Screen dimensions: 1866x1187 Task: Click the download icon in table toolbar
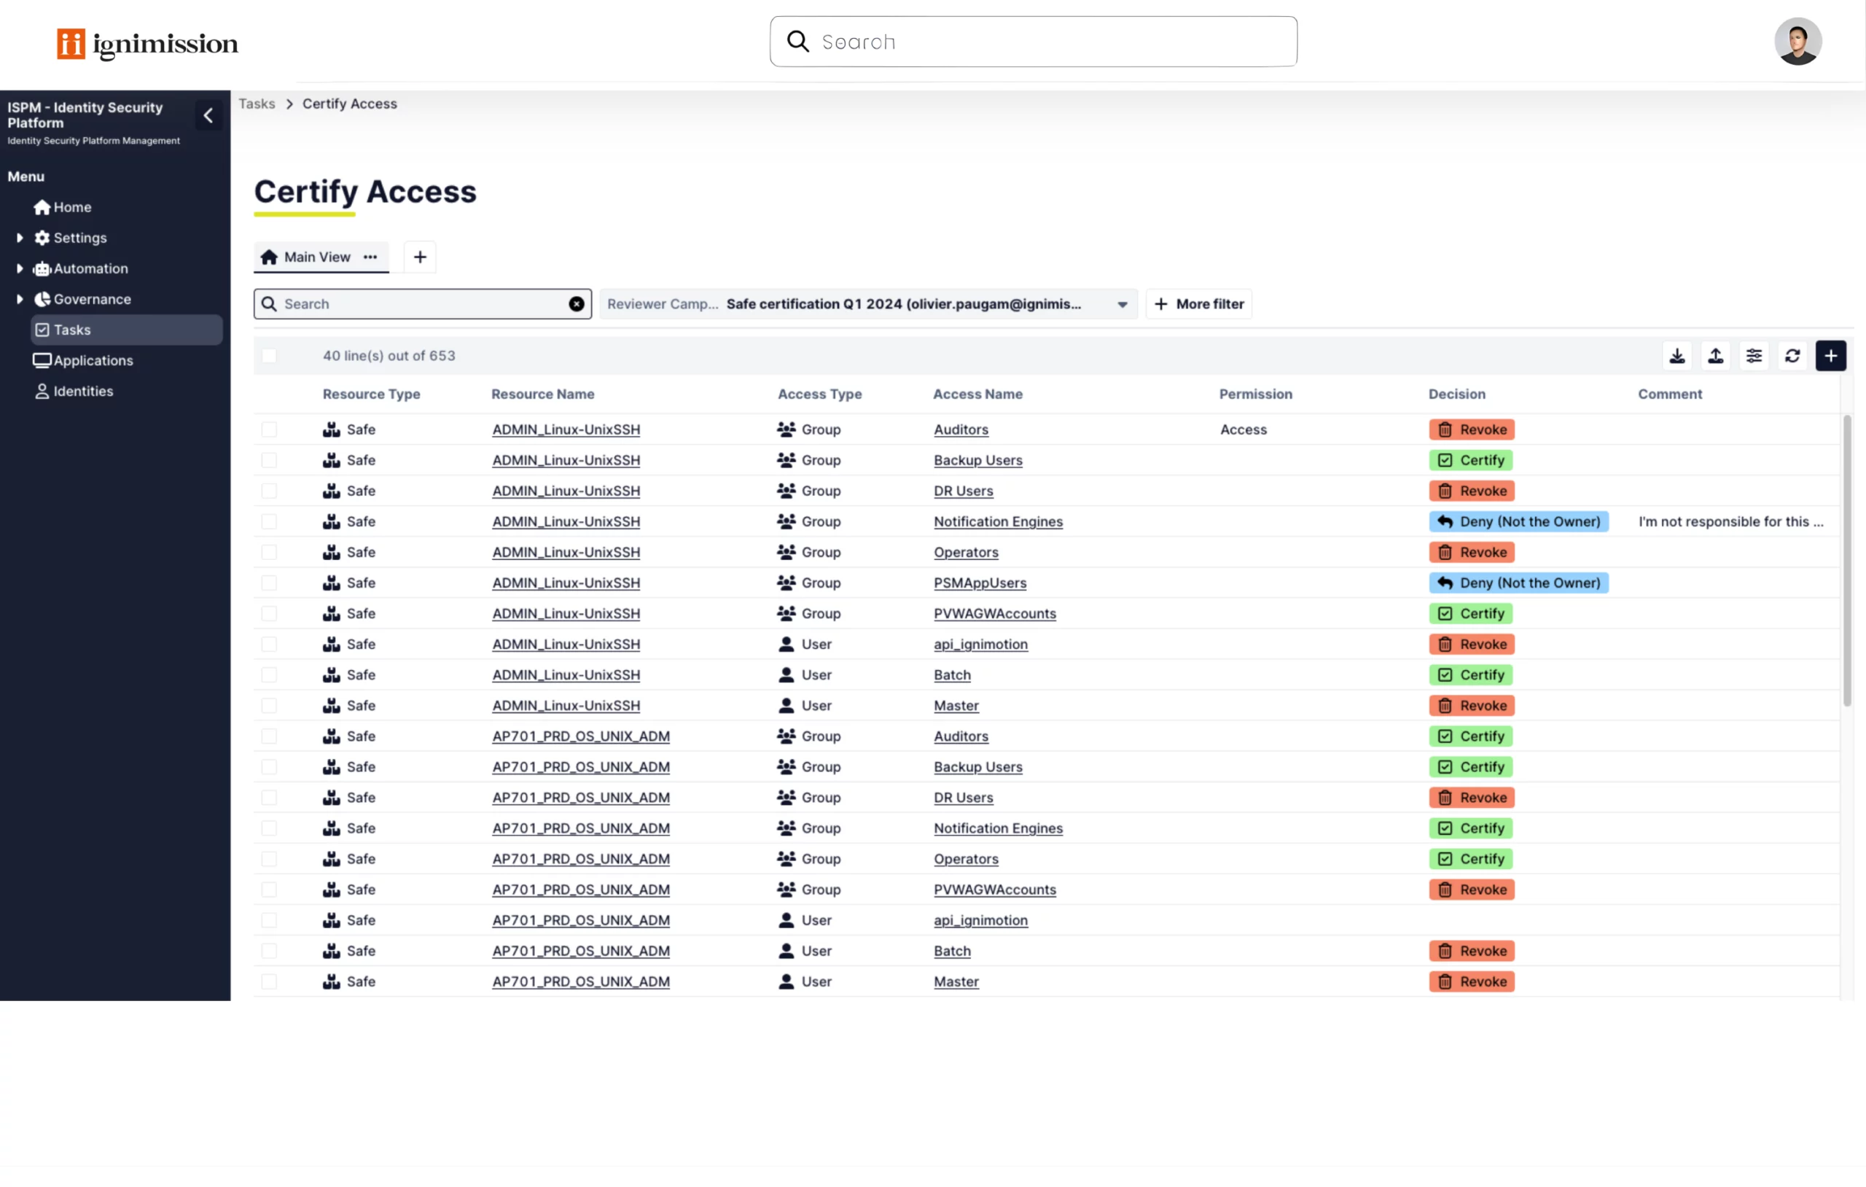[1677, 356]
